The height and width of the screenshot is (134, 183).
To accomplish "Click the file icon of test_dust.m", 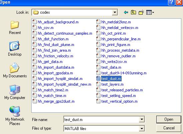I will (x=98, y=79).
